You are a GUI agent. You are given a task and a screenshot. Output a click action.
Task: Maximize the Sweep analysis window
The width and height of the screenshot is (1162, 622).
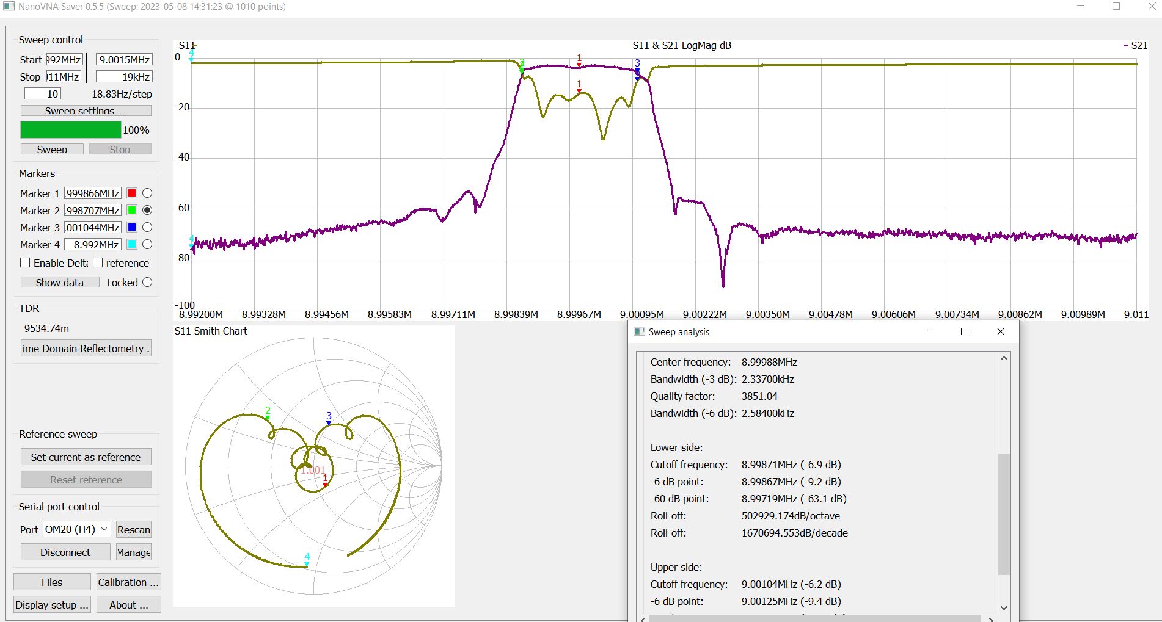[x=965, y=331]
